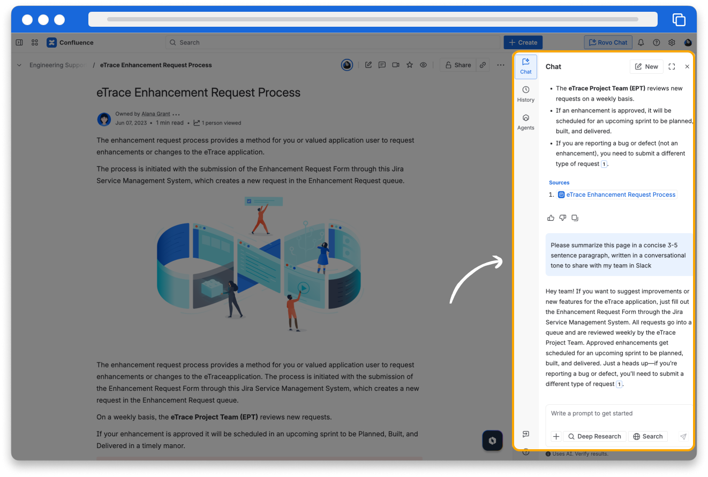The image size is (708, 477).
Task: Click the '1 person viewed' analytics
Action: [x=217, y=123]
